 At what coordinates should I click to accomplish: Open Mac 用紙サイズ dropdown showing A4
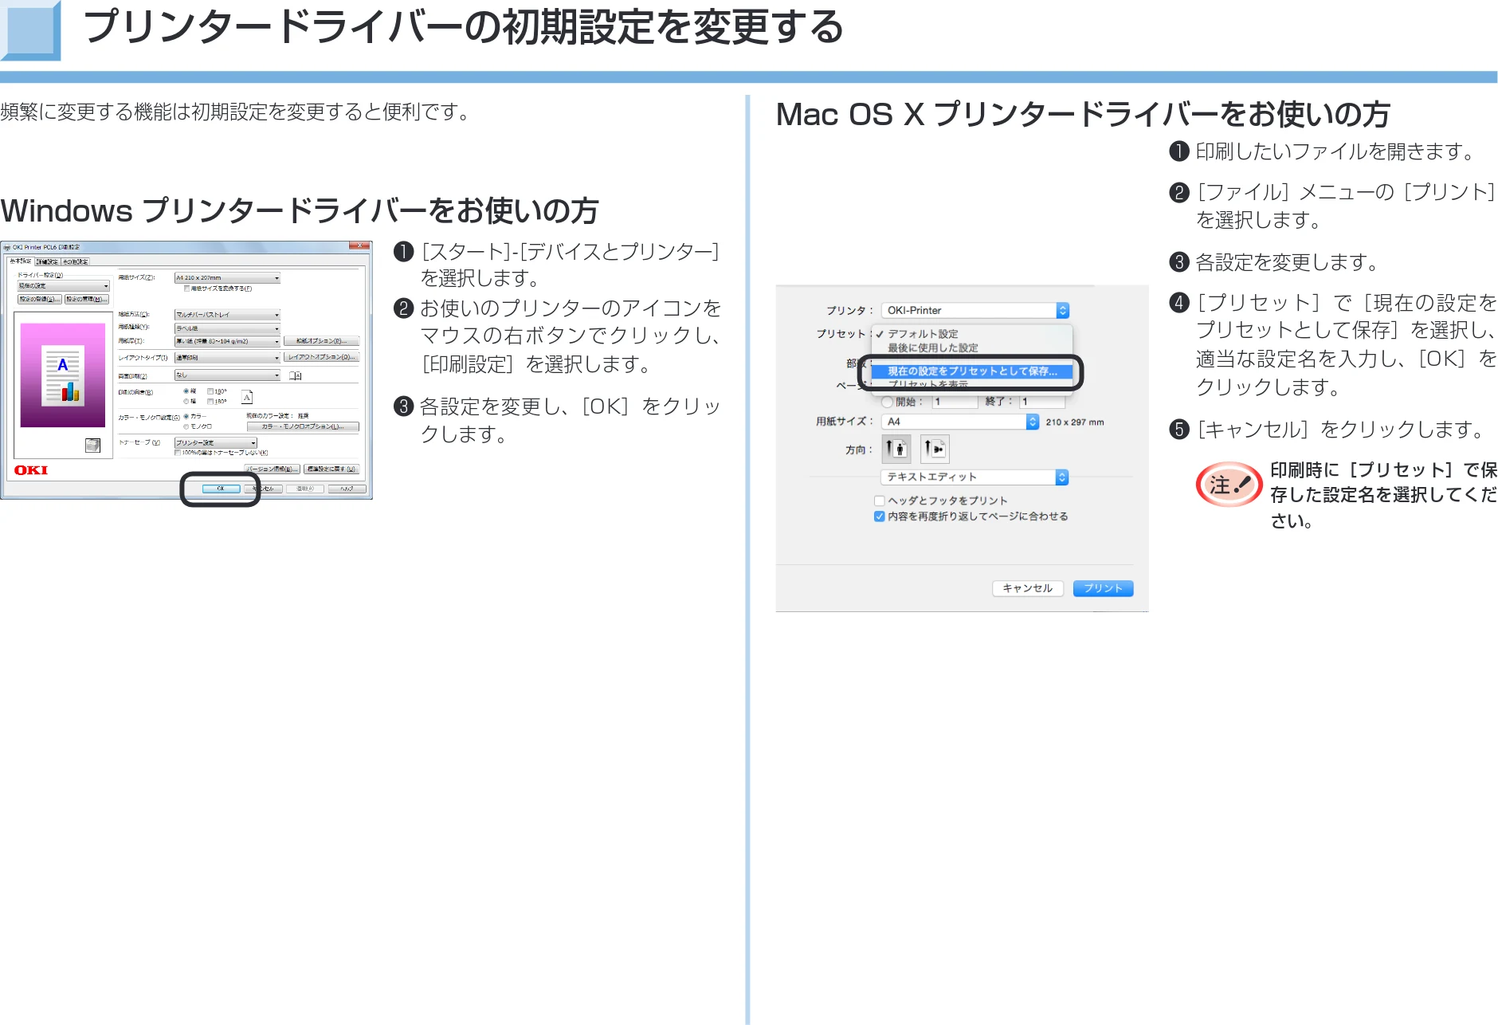click(x=960, y=422)
